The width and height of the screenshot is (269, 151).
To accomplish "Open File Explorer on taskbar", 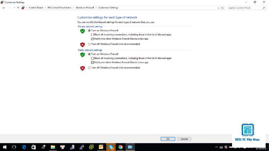I will [x=53, y=147].
